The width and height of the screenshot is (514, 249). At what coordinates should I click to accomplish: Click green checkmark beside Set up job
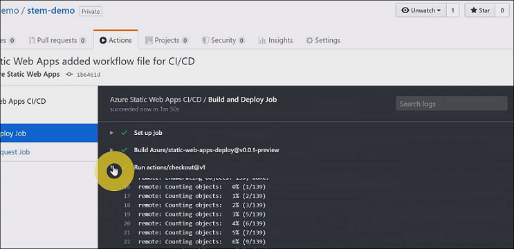coord(124,133)
